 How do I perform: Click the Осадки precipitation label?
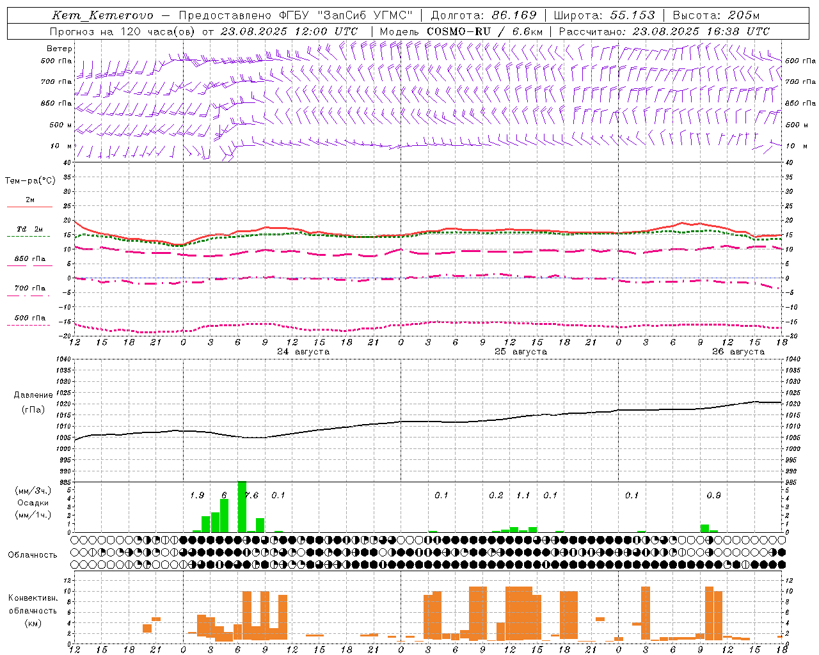point(33,503)
